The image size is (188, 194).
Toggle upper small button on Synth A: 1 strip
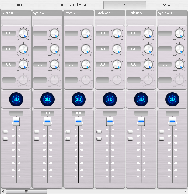click(5, 132)
